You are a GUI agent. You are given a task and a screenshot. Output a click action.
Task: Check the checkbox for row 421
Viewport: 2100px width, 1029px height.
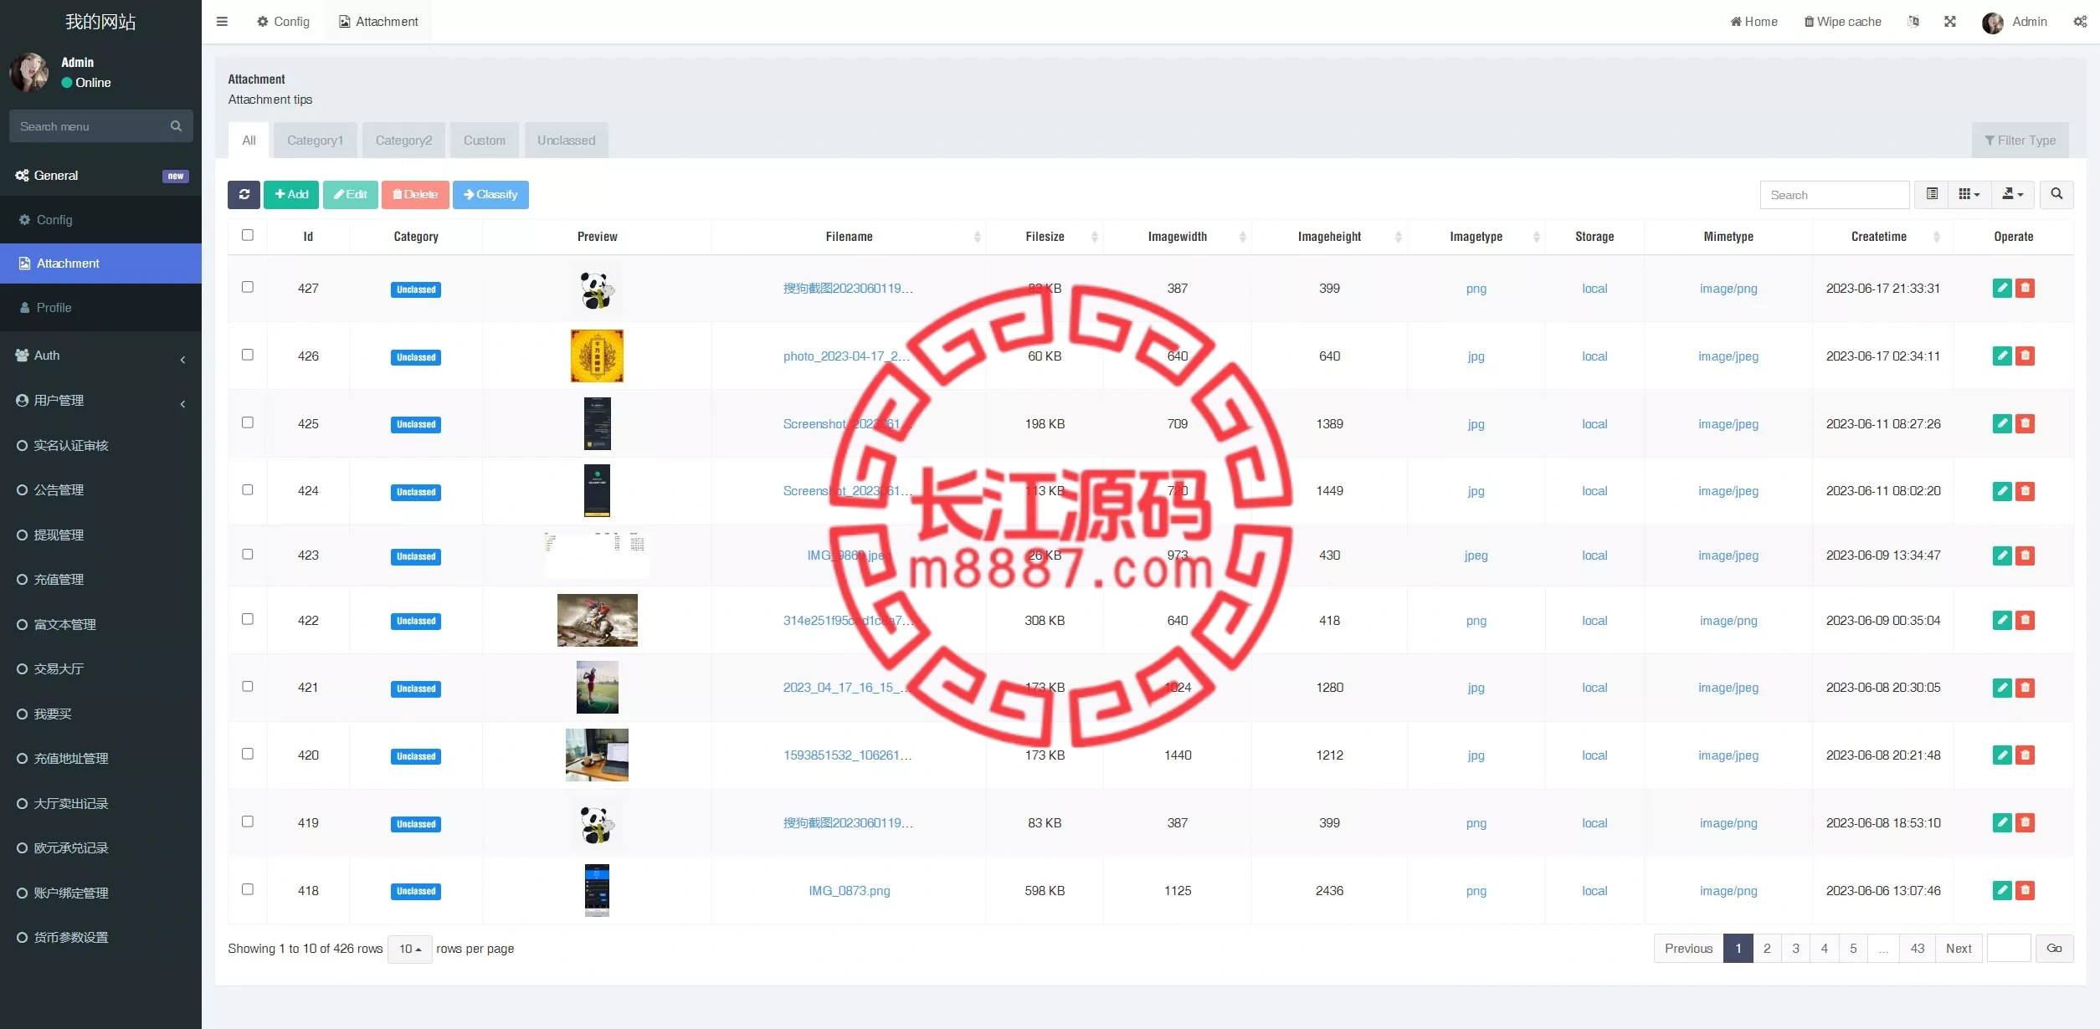tap(248, 686)
